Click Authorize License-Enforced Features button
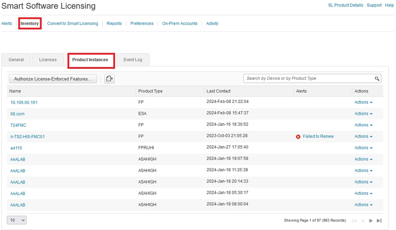The image size is (396, 230). 53,79
